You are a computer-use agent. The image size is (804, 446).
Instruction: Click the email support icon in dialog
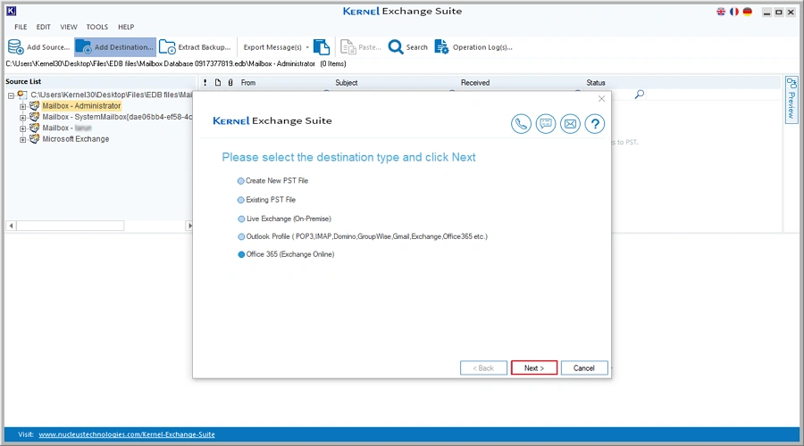570,123
